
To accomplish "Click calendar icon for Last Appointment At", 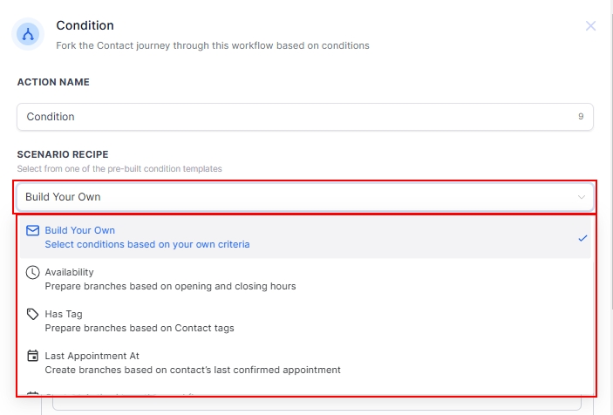I will (33, 357).
